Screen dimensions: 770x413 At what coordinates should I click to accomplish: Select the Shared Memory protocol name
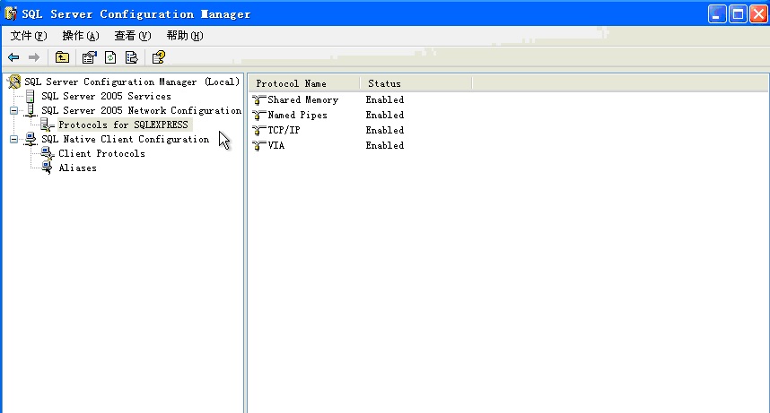[x=303, y=100]
